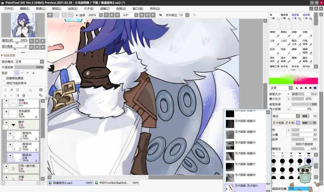
Task: Open the 混合模式 blend mode dropdown
Action: click(29, 62)
